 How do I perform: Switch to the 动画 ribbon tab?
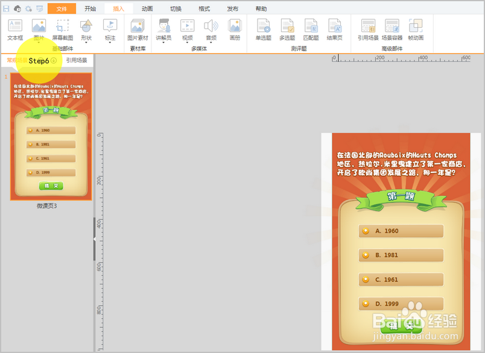click(147, 8)
